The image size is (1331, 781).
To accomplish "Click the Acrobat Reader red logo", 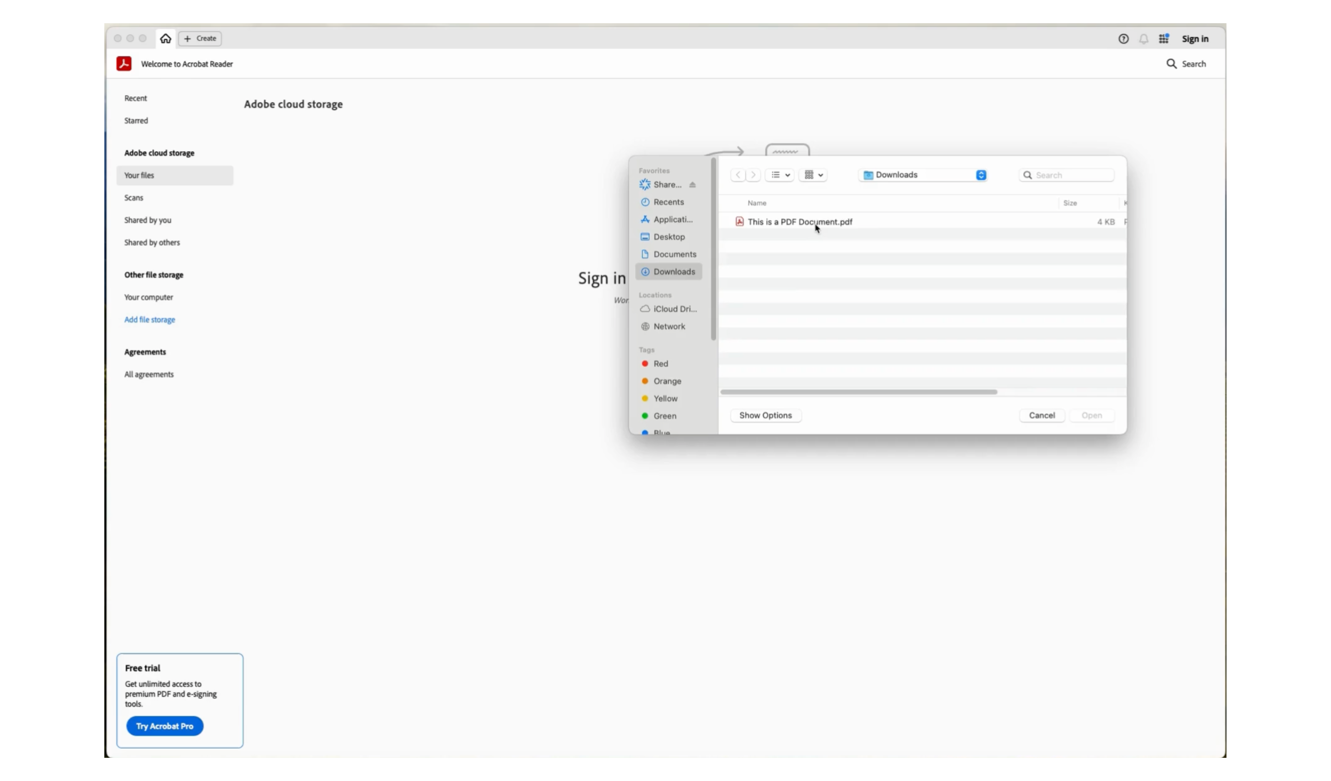I will tap(124, 64).
